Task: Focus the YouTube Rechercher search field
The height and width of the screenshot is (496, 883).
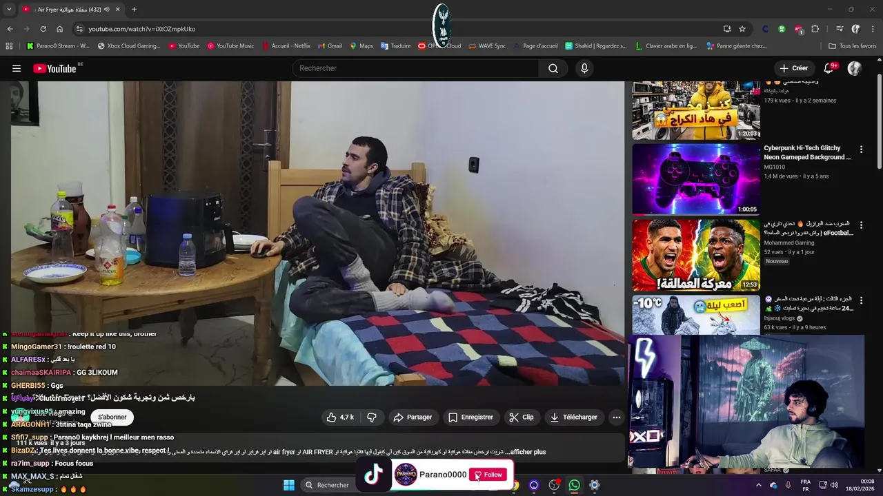Action: (415, 68)
